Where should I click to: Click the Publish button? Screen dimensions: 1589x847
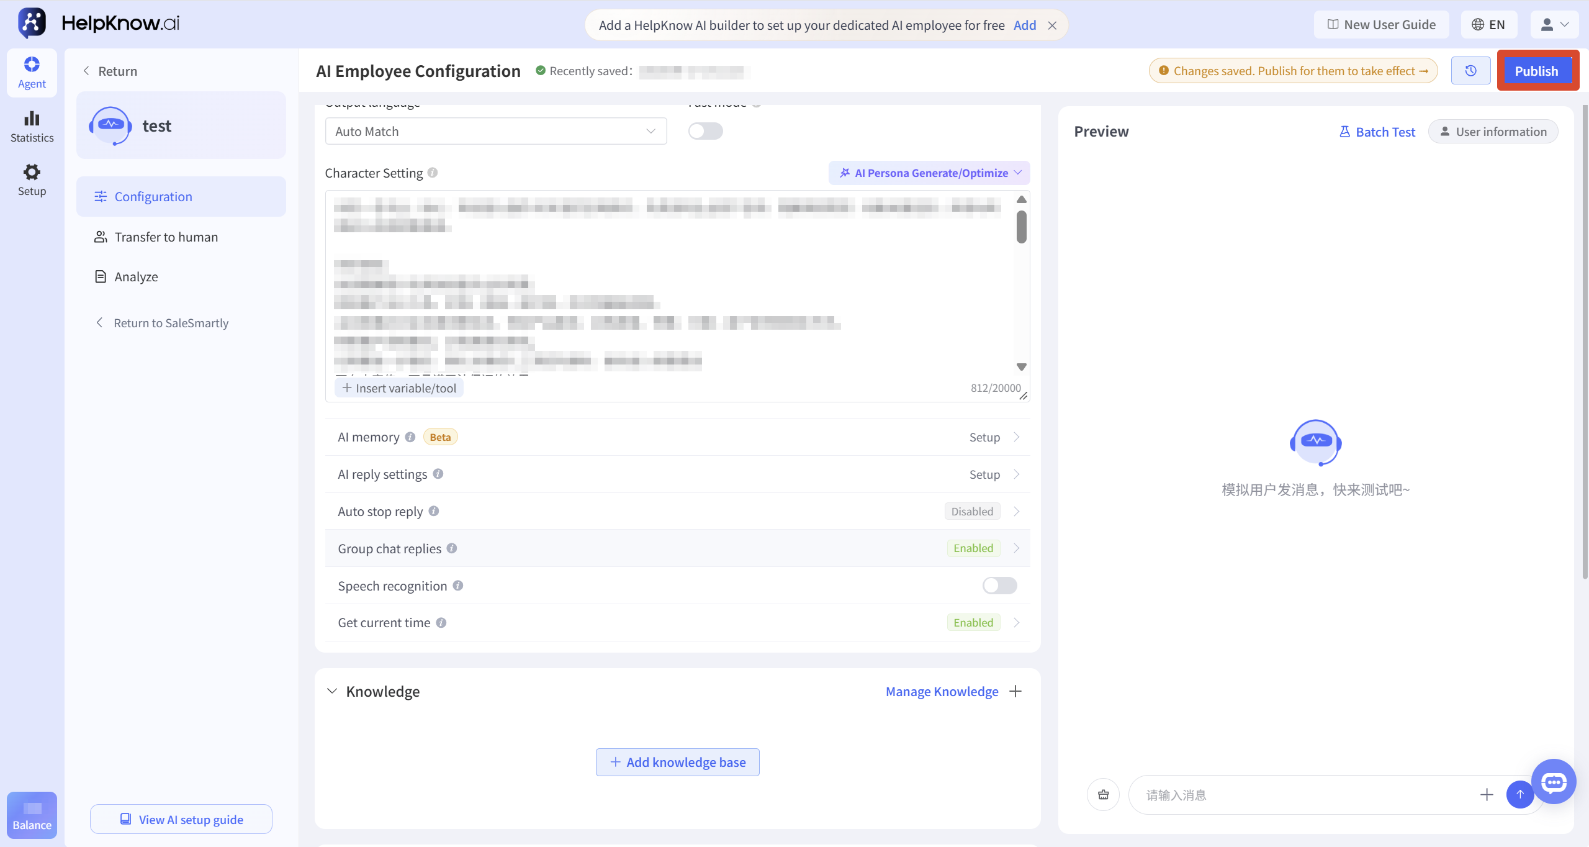pos(1537,71)
